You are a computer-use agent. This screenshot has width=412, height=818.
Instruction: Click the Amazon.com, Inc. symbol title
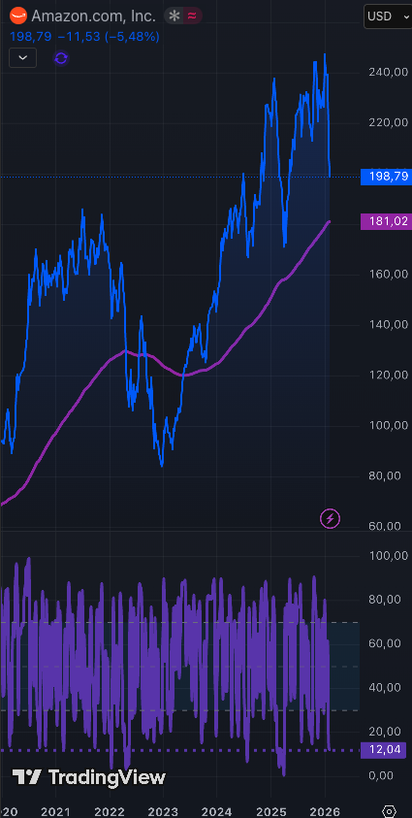point(94,16)
